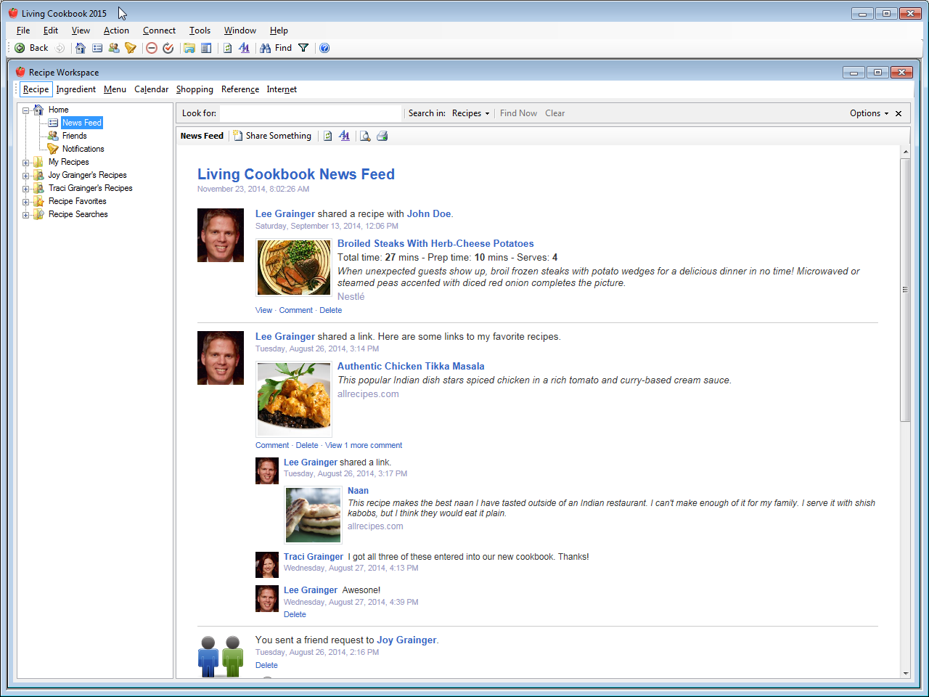Switch to the Internet tab
Screen dimensions: 929x697
coord(282,89)
